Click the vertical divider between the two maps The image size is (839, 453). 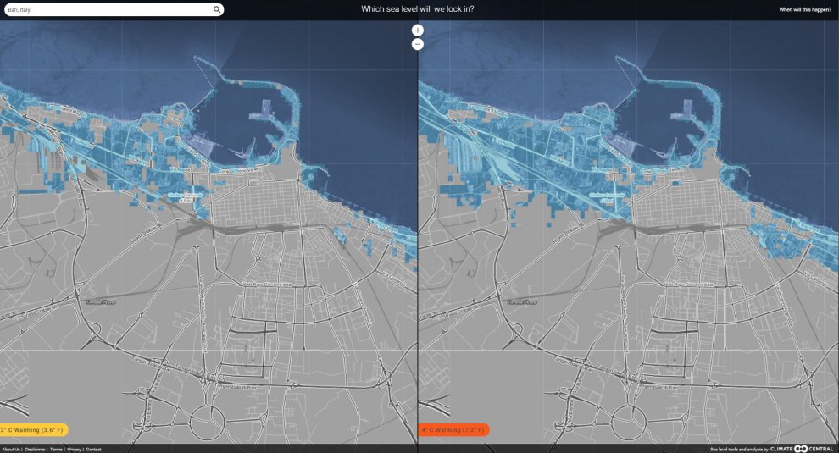(418, 254)
